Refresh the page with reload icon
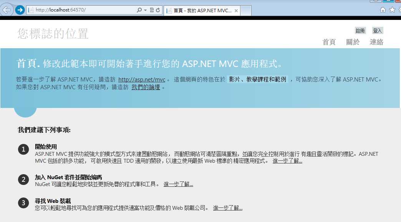The width and height of the screenshot is (401, 222). 158,10
